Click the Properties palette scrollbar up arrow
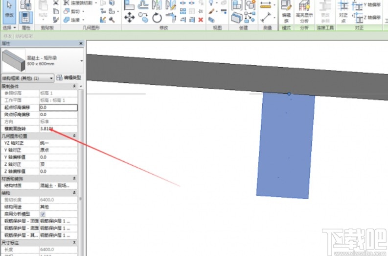Viewport: 388px width, 256px height. point(81,86)
